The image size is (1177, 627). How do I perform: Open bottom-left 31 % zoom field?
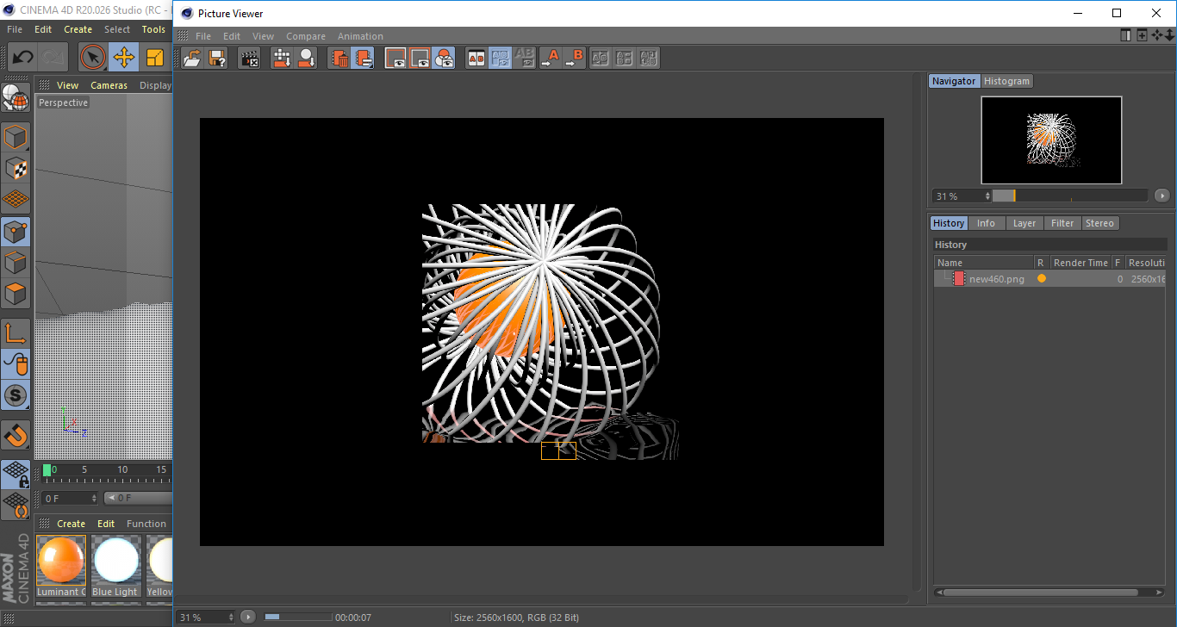pyautogui.click(x=206, y=618)
